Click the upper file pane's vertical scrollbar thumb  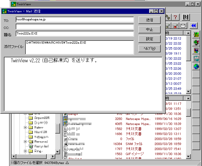188,48
